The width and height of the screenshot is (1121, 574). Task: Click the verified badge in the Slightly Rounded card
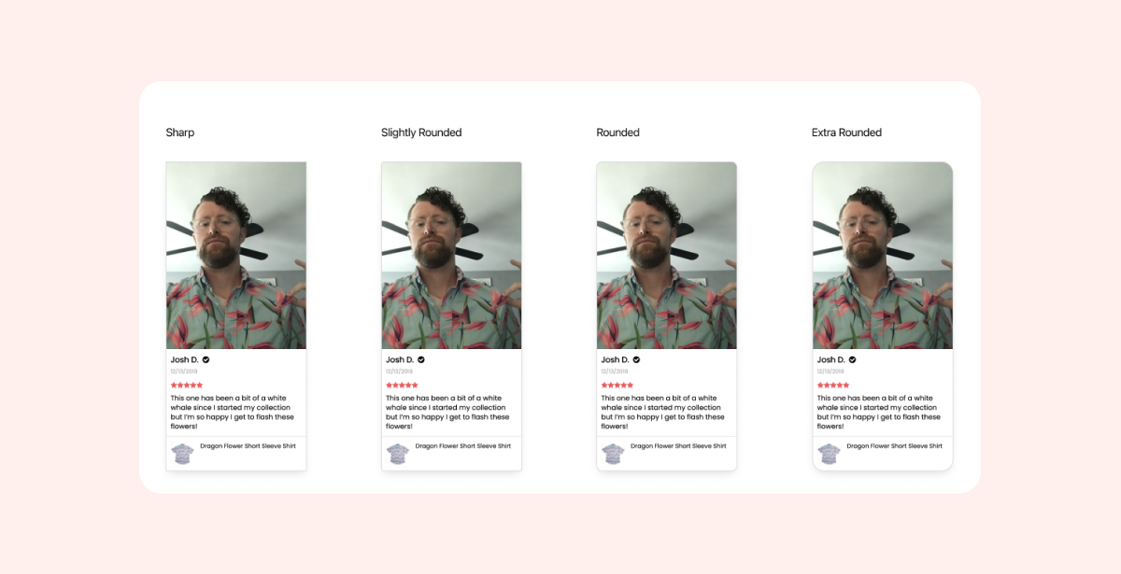coord(421,359)
